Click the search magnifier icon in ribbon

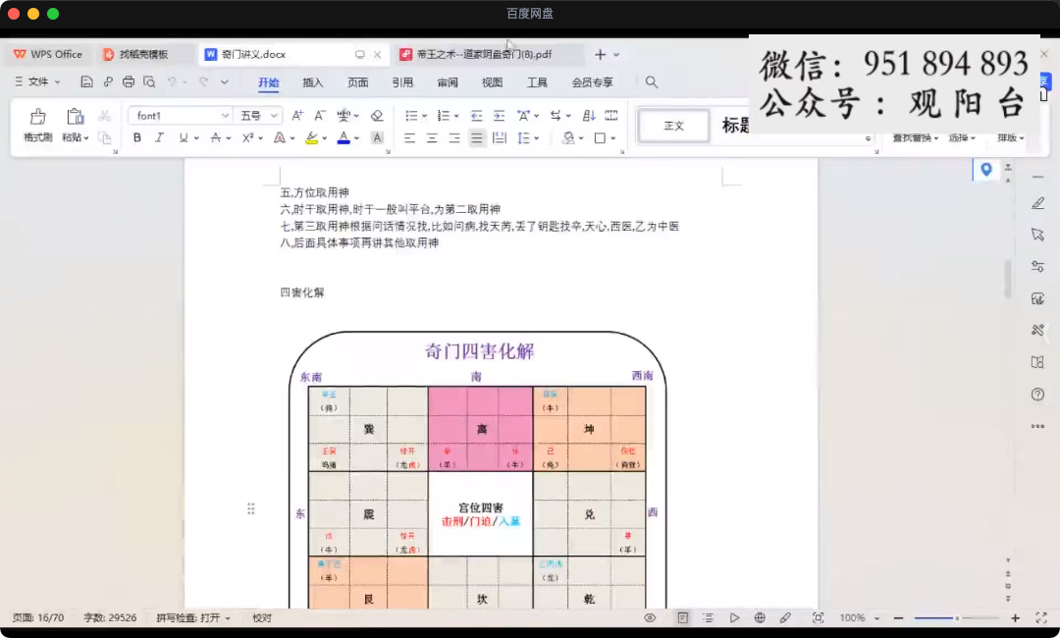652,82
